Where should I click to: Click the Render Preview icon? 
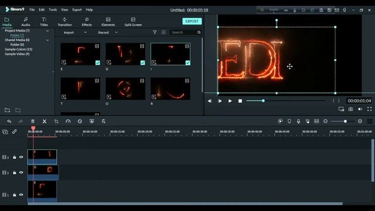280,121
